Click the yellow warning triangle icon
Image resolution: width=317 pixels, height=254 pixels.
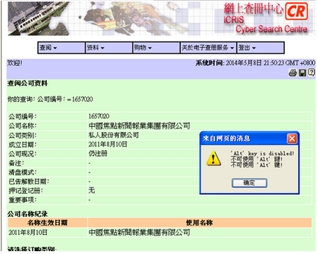(x=213, y=159)
